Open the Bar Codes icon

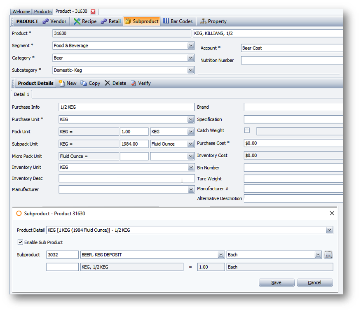pos(166,21)
